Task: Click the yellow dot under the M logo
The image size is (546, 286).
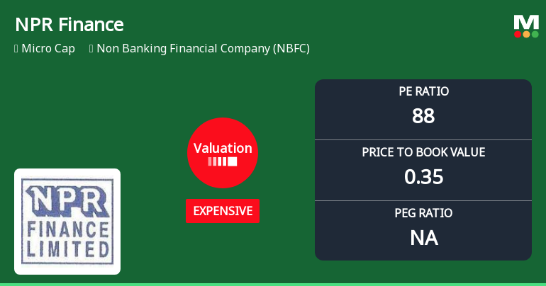Action: tap(526, 34)
